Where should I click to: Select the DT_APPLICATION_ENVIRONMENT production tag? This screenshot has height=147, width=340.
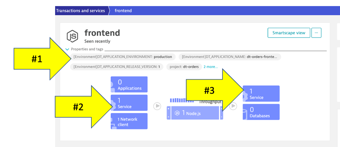(x=123, y=57)
